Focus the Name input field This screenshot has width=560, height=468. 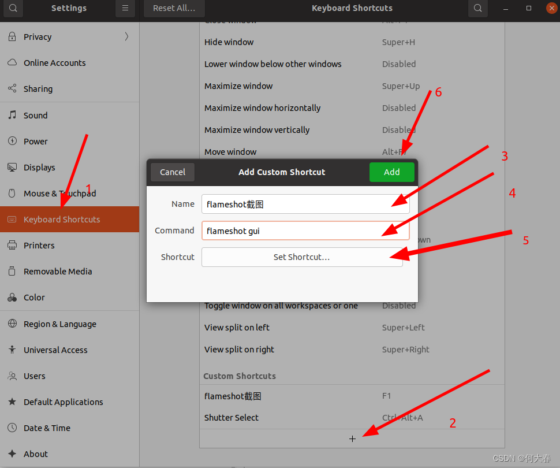(305, 204)
